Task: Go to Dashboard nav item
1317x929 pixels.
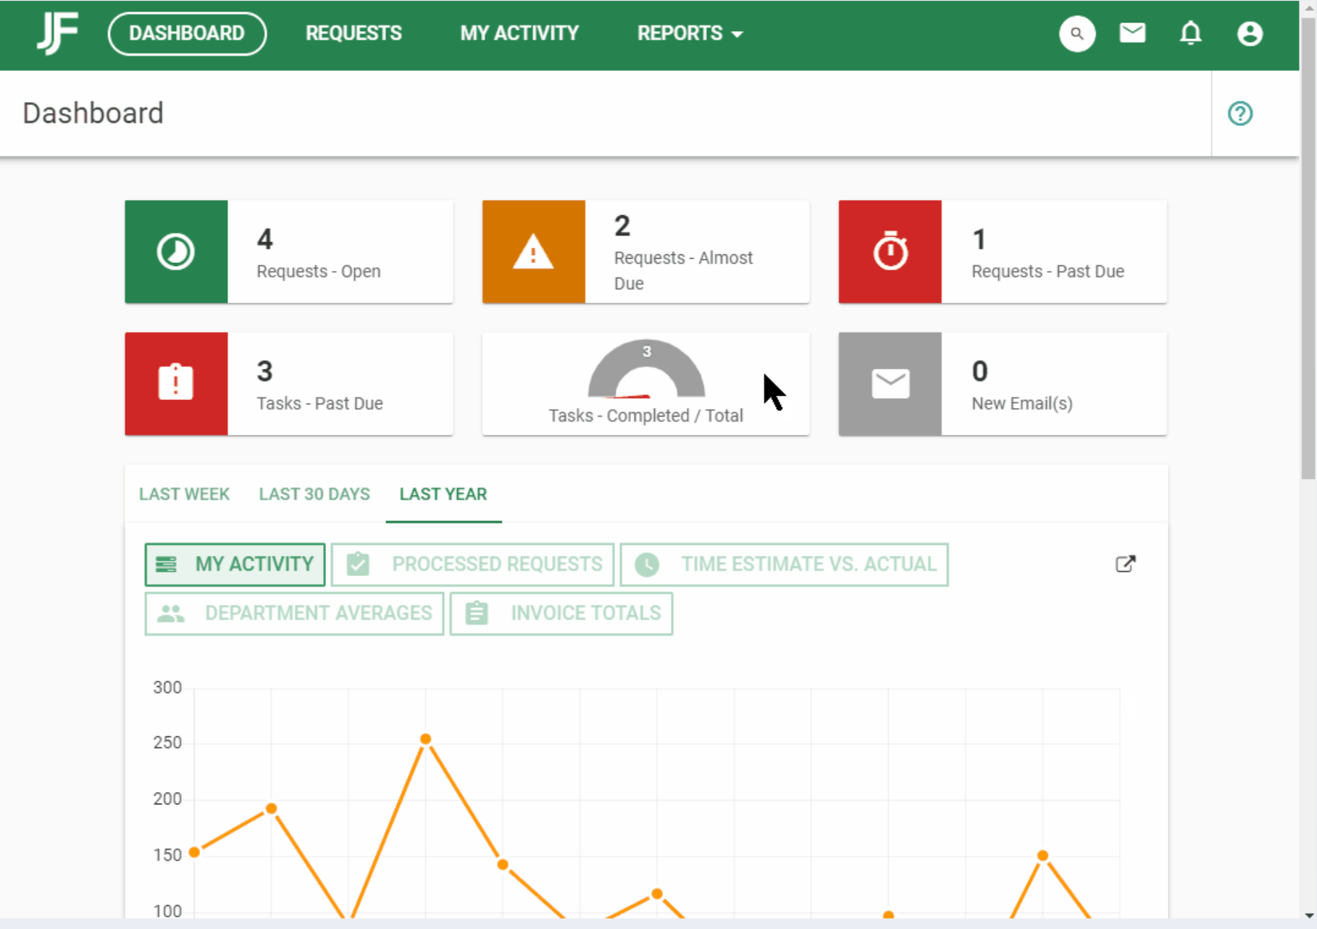Action: [x=187, y=33]
